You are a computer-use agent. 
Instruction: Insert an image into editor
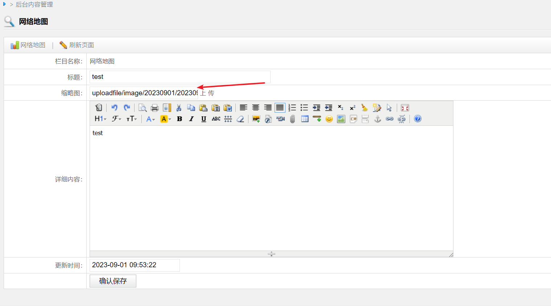click(256, 119)
